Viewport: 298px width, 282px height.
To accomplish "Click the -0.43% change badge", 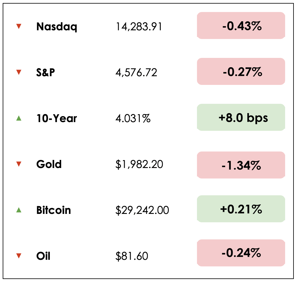I will [x=241, y=26].
